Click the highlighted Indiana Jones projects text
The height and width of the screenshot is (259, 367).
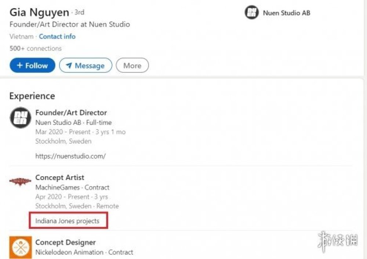pos(68,221)
